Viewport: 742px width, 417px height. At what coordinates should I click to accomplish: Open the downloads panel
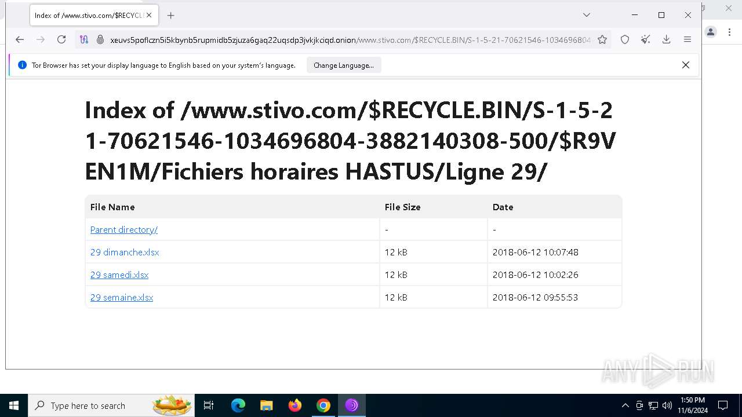[667, 39]
